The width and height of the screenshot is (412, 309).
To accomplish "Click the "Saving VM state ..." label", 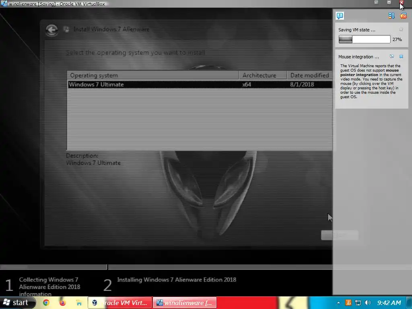I will [356, 30].
